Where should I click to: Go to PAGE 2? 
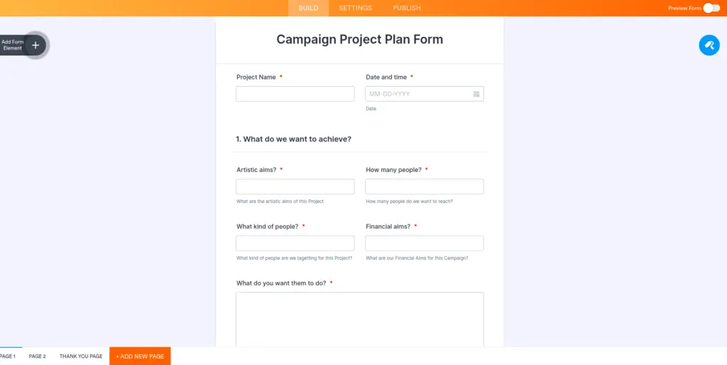pos(37,356)
